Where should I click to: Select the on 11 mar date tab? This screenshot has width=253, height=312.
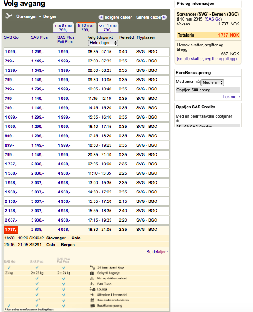pos(108,28)
